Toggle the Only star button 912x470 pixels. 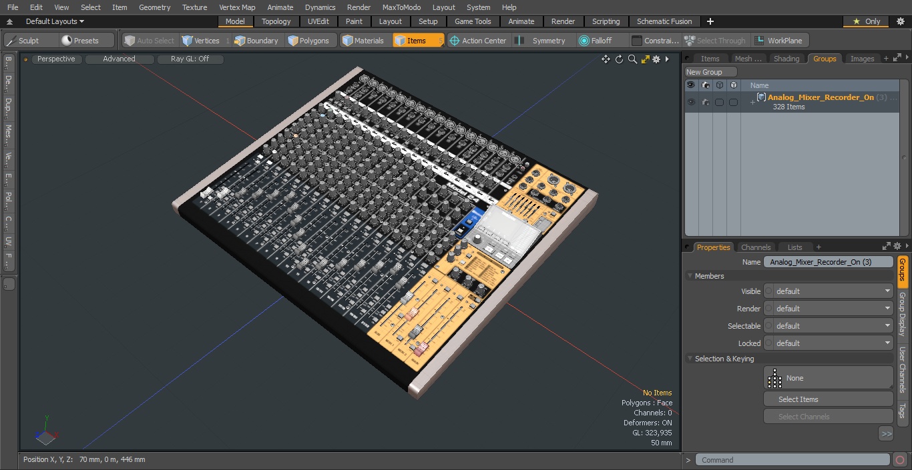point(866,21)
